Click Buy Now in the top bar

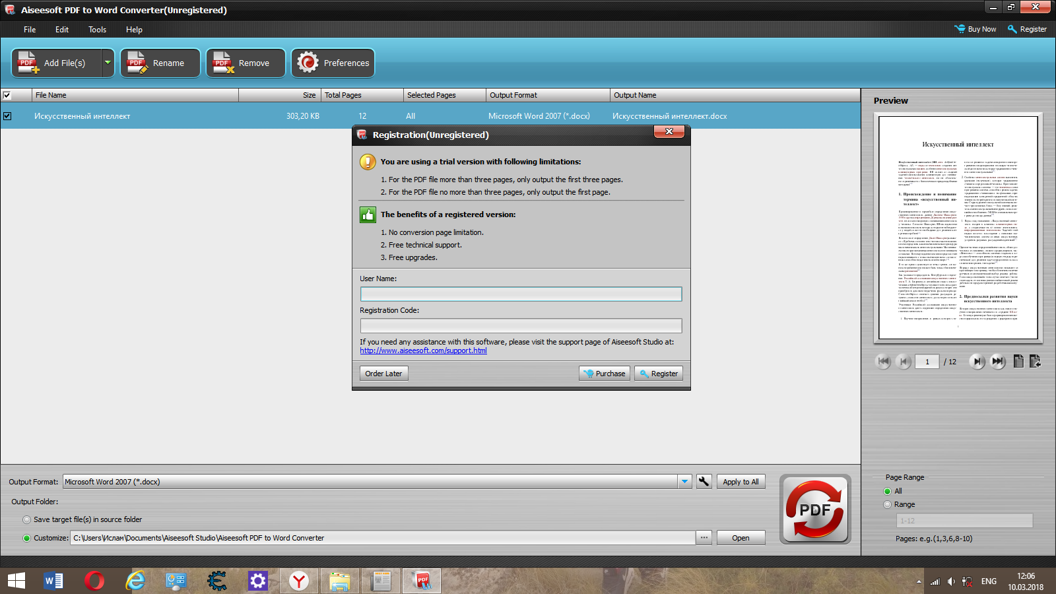pos(975,29)
